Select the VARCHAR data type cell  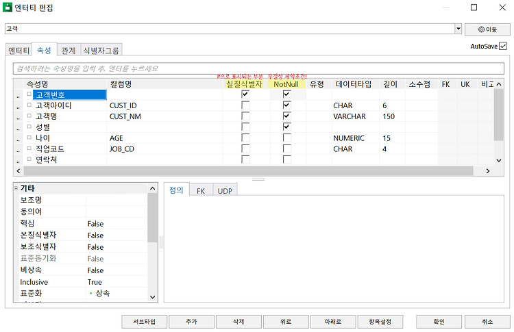click(x=356, y=116)
